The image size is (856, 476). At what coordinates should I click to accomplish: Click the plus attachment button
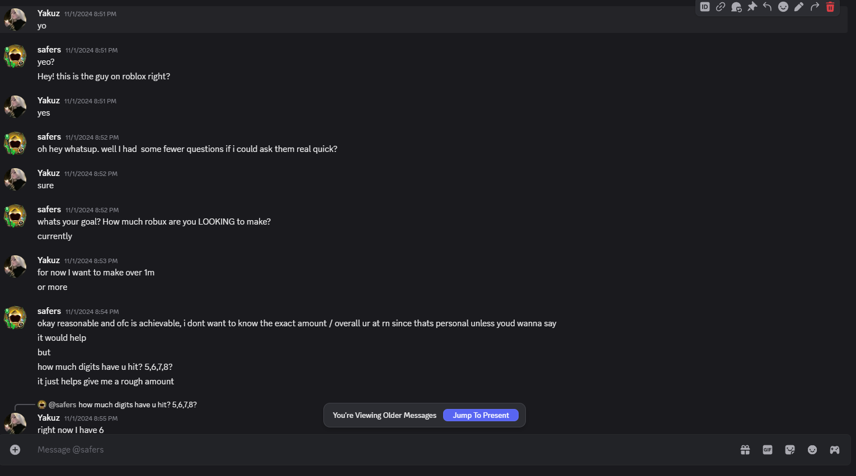[15, 450]
